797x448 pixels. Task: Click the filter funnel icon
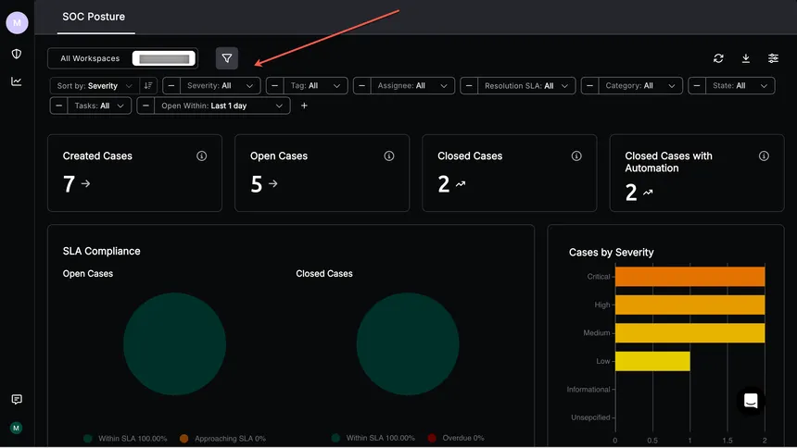[227, 58]
